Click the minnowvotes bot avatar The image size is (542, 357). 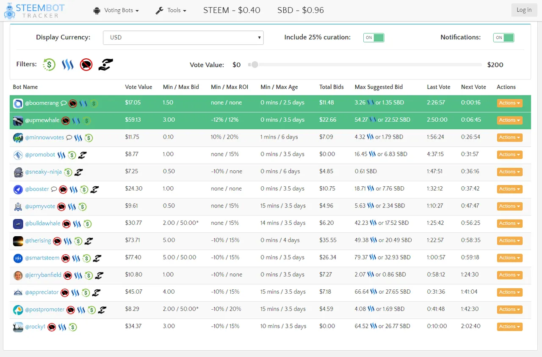[x=18, y=138]
